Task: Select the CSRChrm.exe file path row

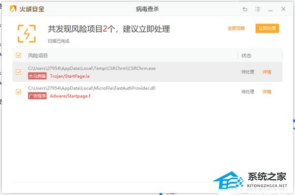Action: click(x=147, y=72)
